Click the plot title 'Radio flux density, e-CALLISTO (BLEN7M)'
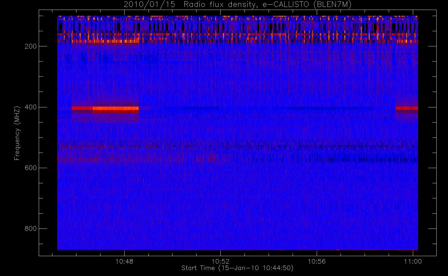This screenshot has height=276, width=448. [267, 5]
